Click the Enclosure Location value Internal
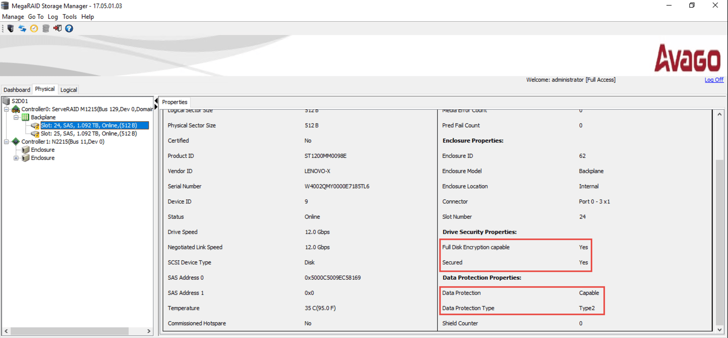Image resolution: width=728 pixels, height=338 pixels. point(588,186)
